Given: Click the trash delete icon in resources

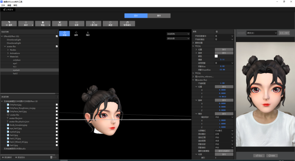Looking at the screenshot, I should [51, 157].
